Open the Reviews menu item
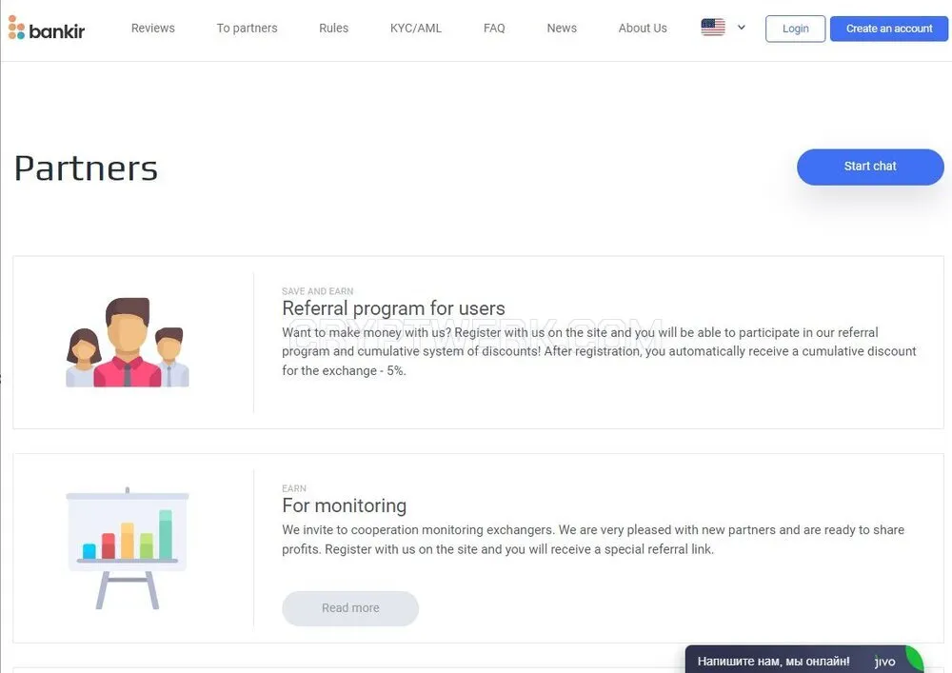The height and width of the screenshot is (673, 952). coord(153,28)
